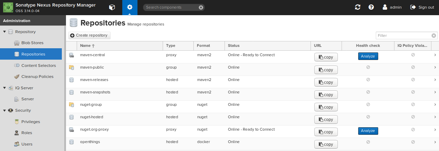Click the Security section icon
This screenshot has width=439, height=151.
[10, 110]
